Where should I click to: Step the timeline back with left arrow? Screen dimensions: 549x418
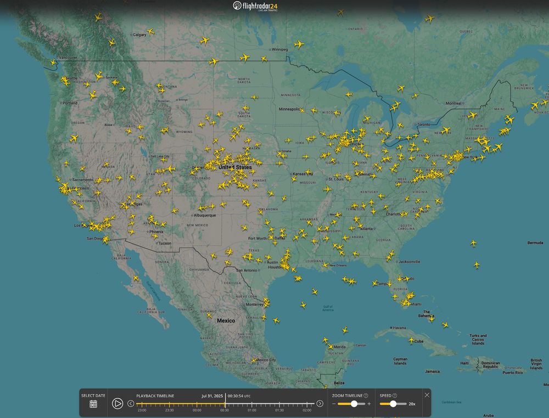pyautogui.click(x=131, y=404)
